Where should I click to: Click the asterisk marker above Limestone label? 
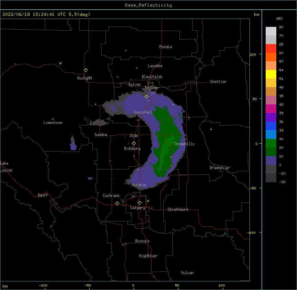click(53, 119)
